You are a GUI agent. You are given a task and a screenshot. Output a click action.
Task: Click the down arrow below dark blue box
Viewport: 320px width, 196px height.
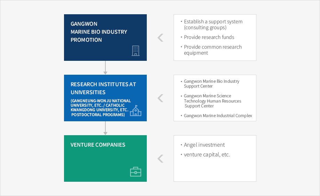click(x=105, y=68)
